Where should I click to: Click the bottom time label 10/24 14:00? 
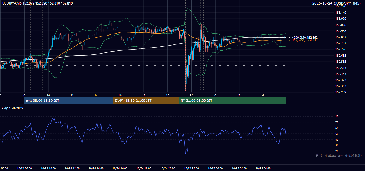(96, 168)
